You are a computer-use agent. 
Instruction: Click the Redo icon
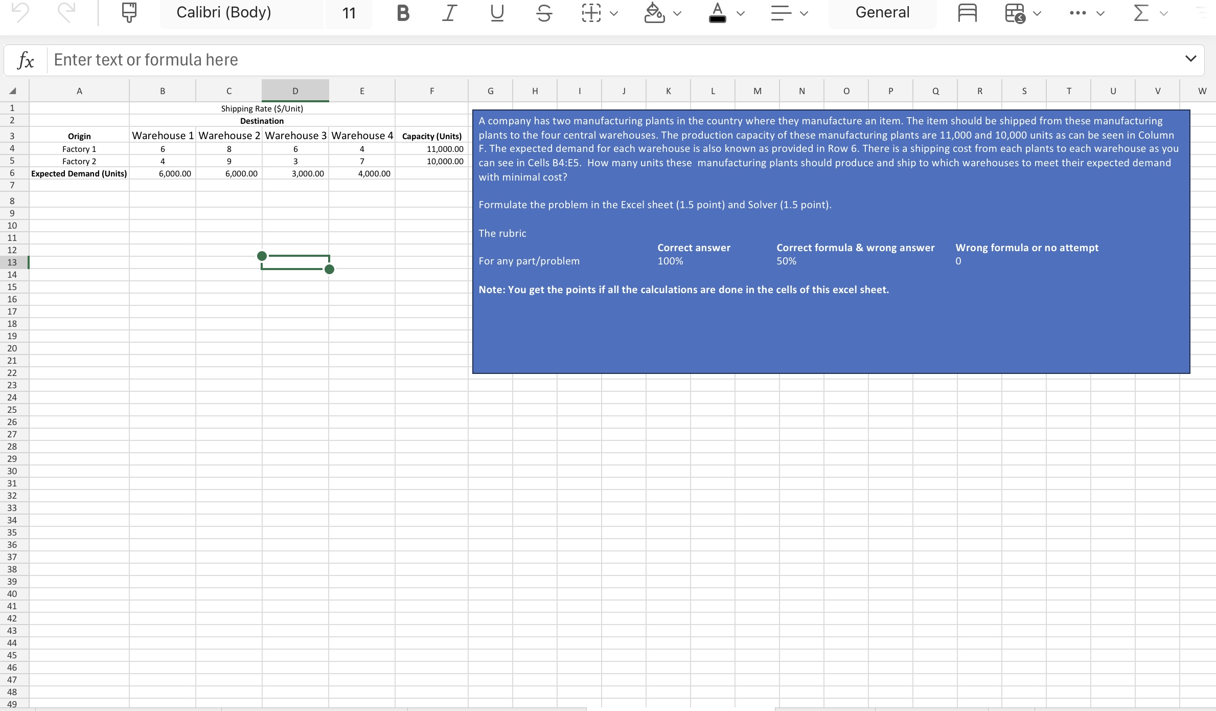(x=66, y=13)
